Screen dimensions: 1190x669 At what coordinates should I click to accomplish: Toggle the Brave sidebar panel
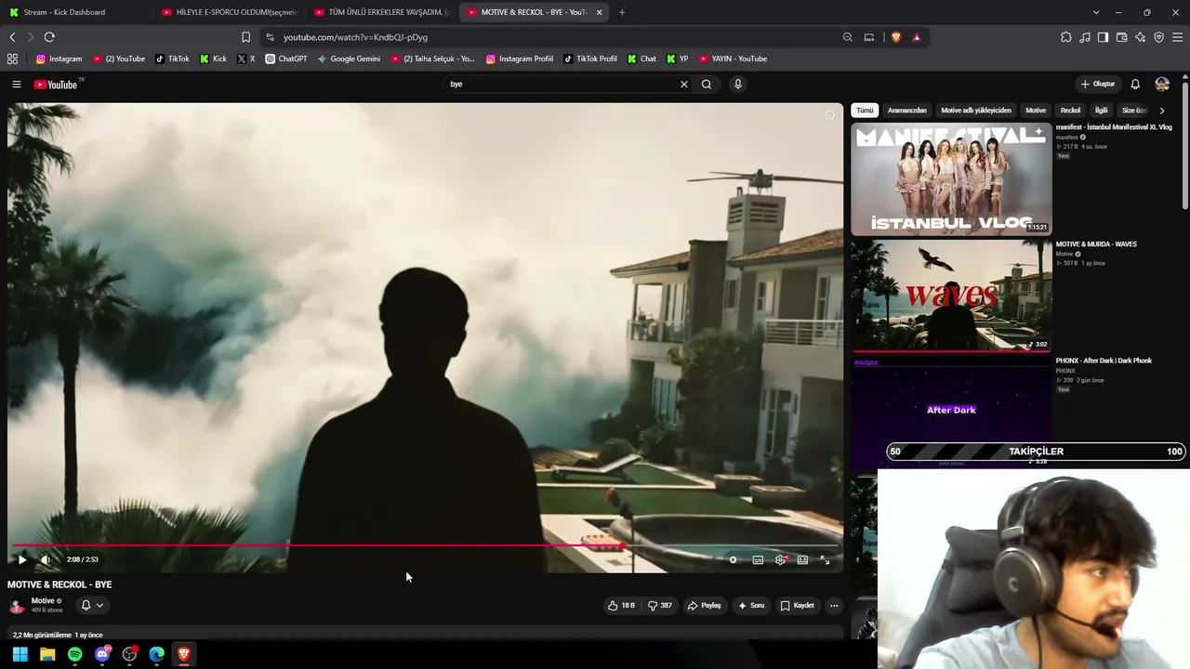[1104, 37]
